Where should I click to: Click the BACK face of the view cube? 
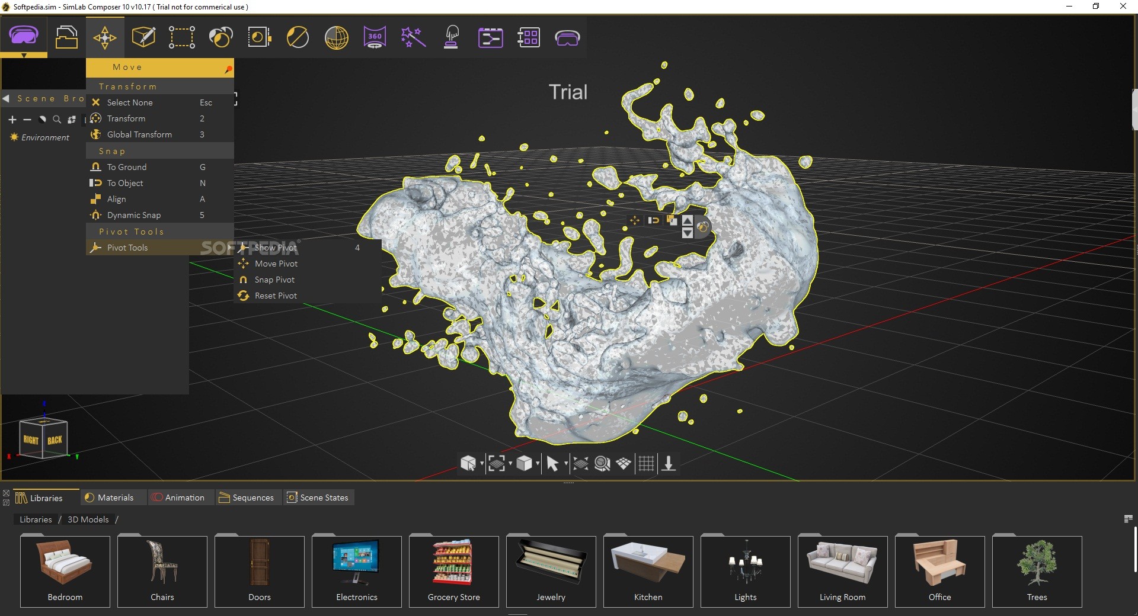coord(55,440)
